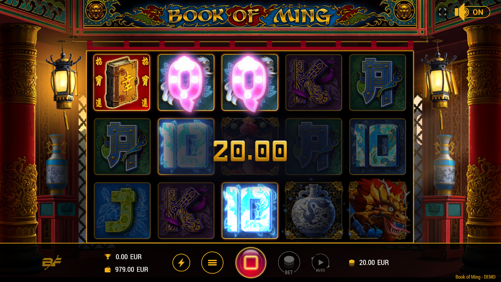This screenshot has height=282, width=501.
Task: Click the golden book symbol
Action: [122, 83]
